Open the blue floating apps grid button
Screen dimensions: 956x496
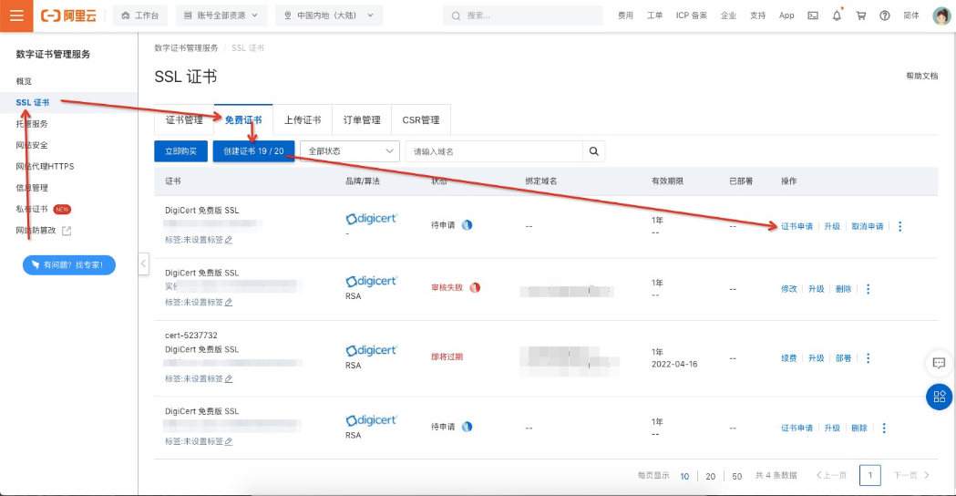[939, 397]
